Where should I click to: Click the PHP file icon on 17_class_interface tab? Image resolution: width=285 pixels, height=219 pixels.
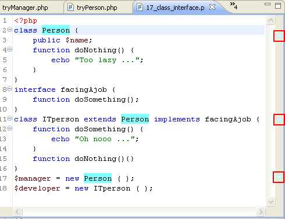140,8
